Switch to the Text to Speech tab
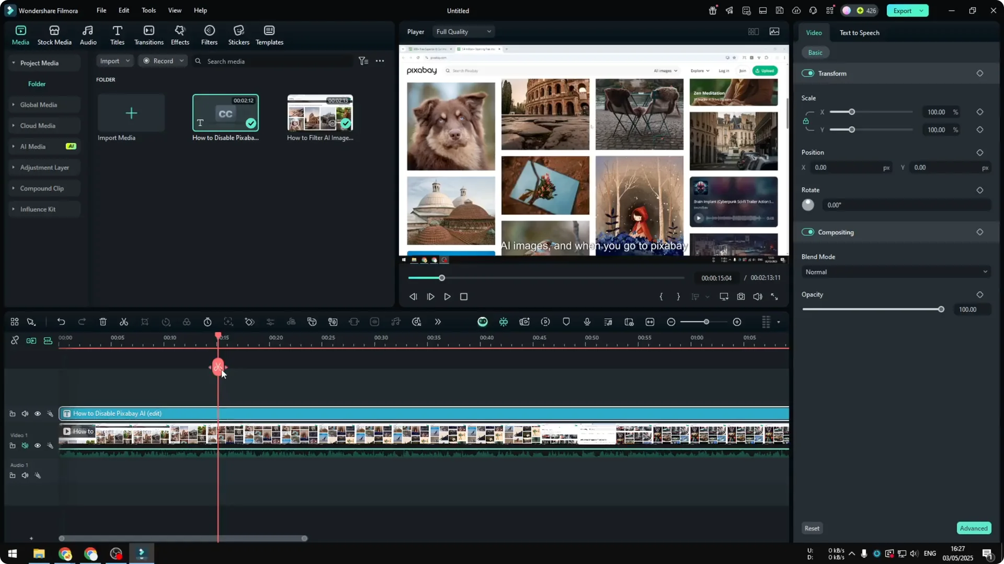The image size is (1004, 564). (859, 32)
